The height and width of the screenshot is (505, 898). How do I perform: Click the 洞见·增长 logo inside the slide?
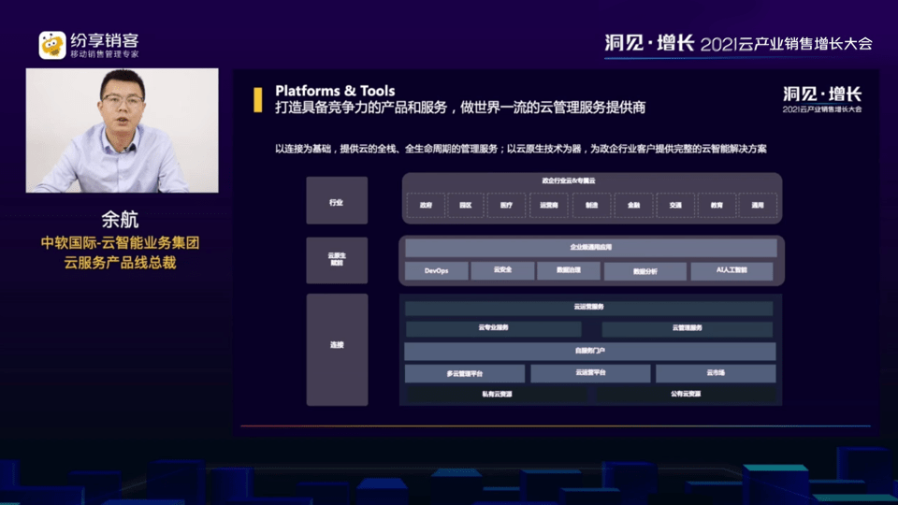(x=822, y=99)
